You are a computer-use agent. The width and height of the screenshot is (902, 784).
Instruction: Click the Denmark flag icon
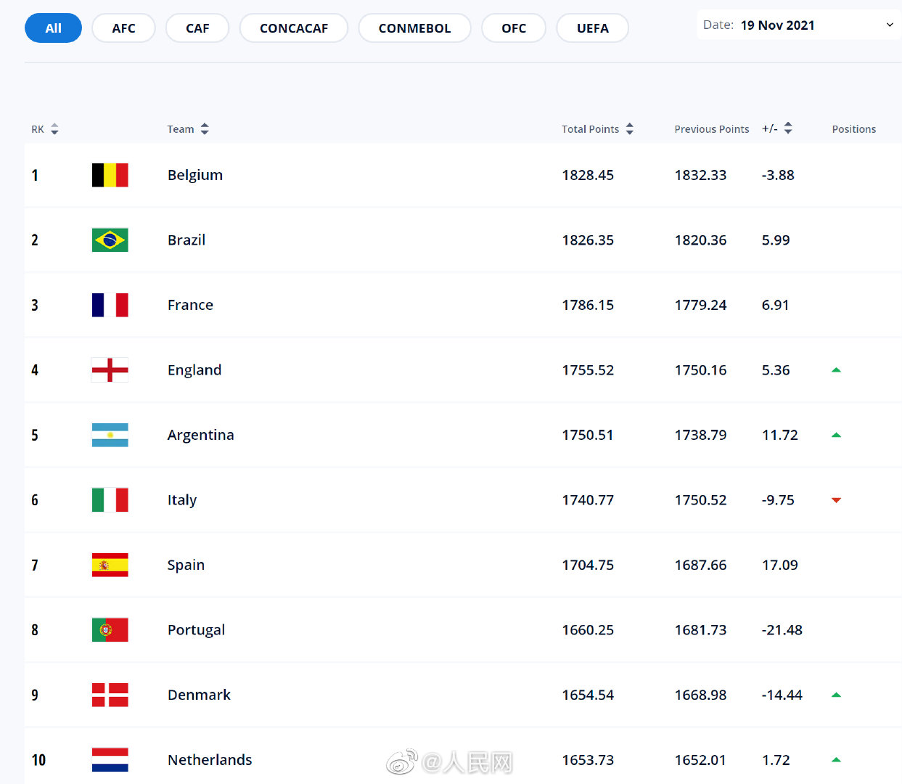click(110, 695)
